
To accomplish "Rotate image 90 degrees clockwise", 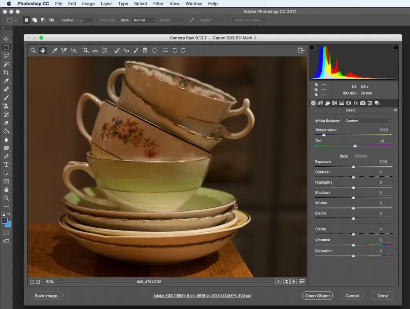I will [183, 50].
